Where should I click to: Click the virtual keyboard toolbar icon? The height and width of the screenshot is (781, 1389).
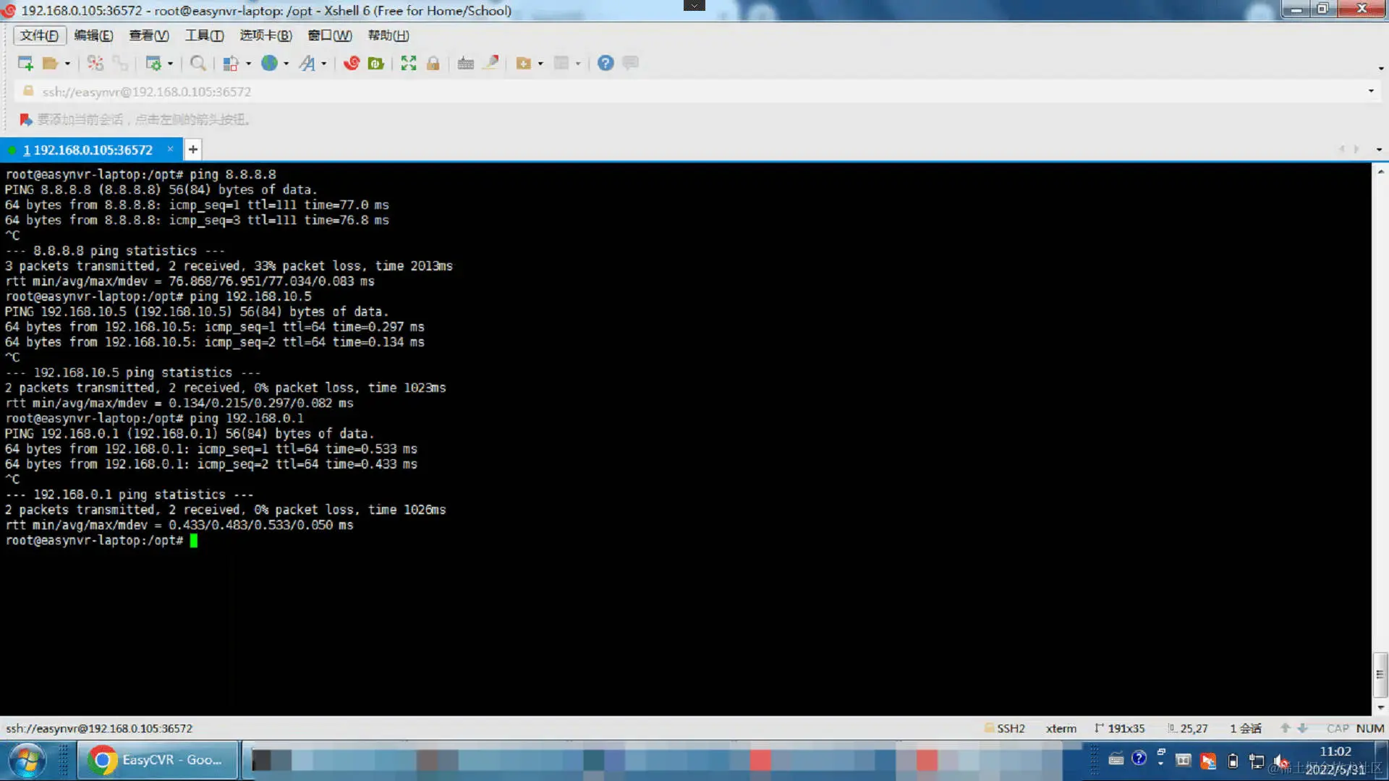tap(465, 64)
